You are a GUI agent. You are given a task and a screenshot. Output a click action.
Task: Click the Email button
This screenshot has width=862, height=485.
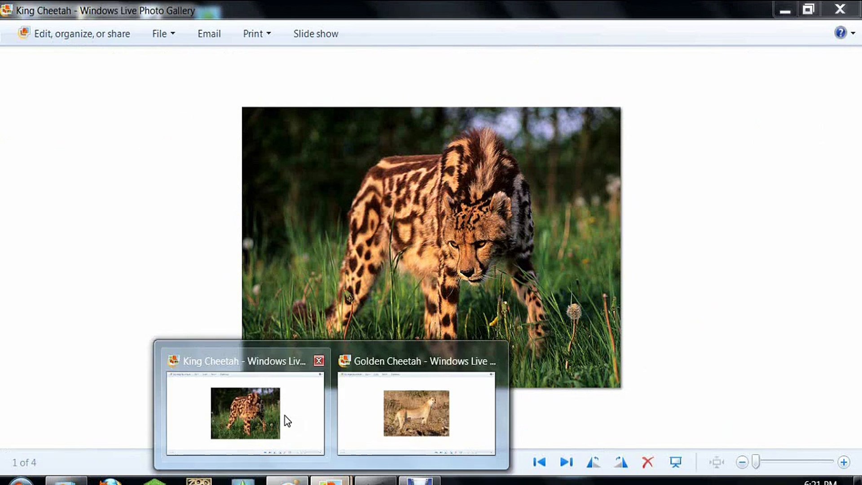[209, 34]
